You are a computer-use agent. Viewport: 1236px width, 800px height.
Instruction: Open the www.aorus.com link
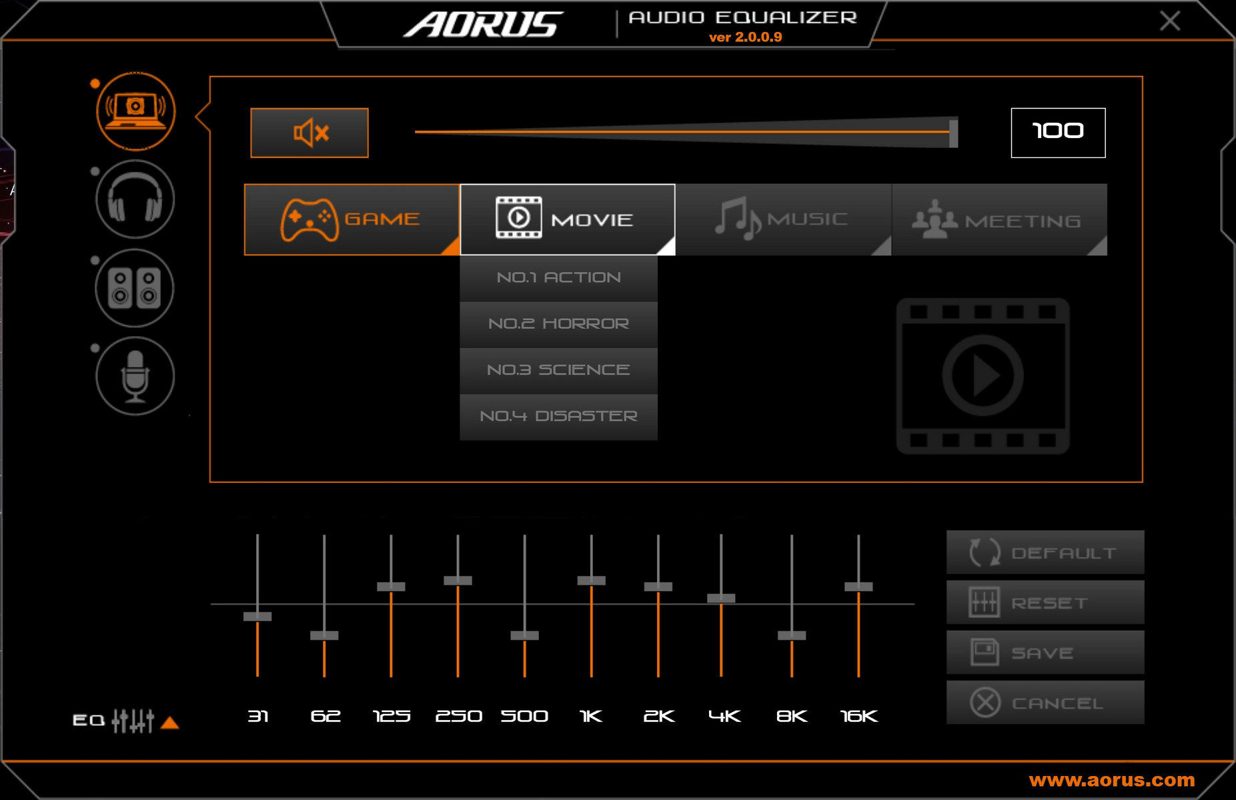point(1112,780)
